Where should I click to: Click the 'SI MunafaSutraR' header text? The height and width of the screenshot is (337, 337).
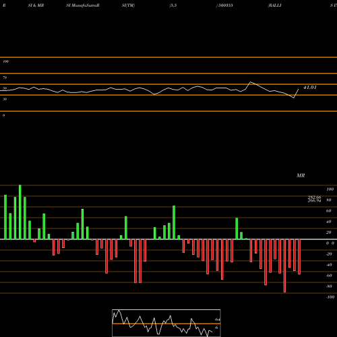coord(83,5)
